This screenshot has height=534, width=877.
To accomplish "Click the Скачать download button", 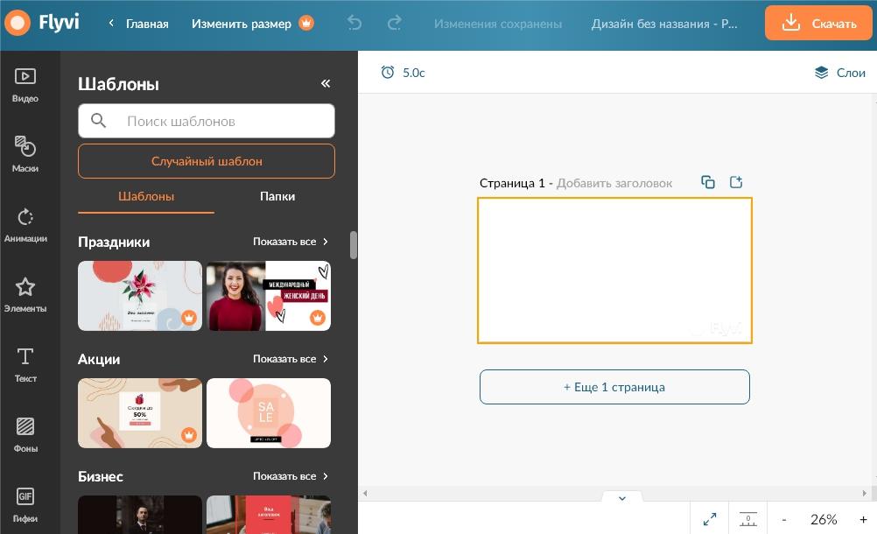I will [819, 24].
